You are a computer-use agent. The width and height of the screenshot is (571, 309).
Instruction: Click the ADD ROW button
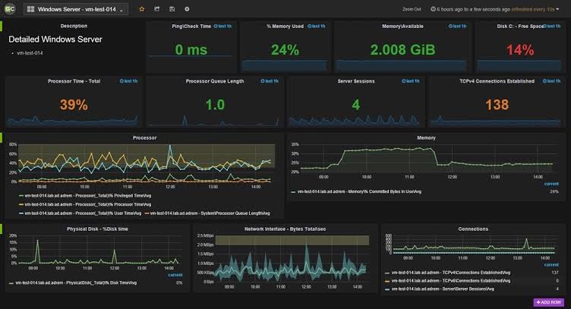click(x=549, y=302)
